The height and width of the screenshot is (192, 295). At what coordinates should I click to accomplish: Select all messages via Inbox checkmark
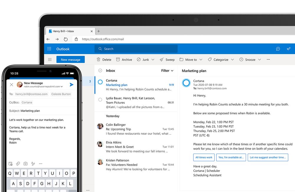100,70
